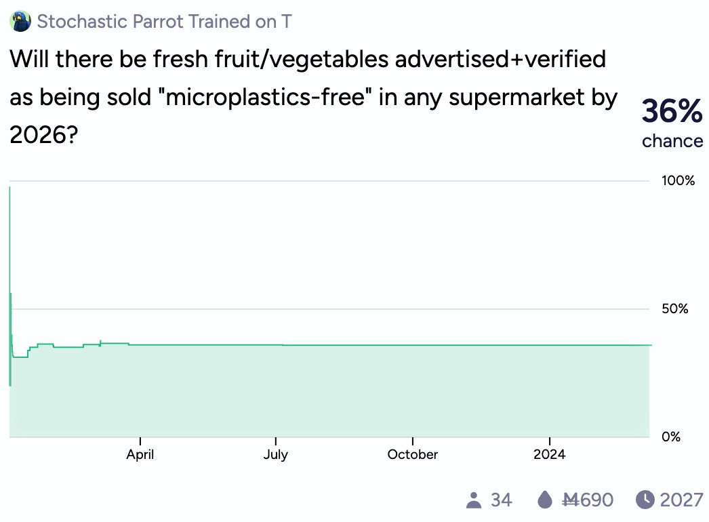Image resolution: width=709 pixels, height=522 pixels.
Task: Open the microplastics-free market question title
Action: coord(313,98)
